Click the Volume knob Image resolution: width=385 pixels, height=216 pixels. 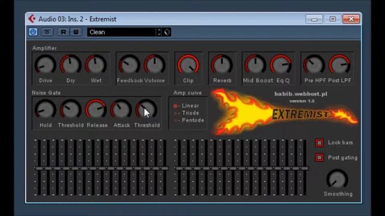coord(155,65)
